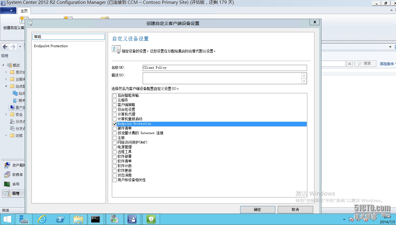Select the 客户端 settings node in tree

tap(17, 107)
